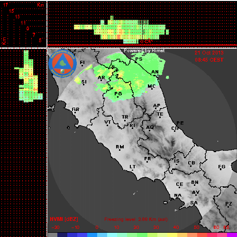Click the GR city label on map
237x237 pixels.
click(75, 109)
